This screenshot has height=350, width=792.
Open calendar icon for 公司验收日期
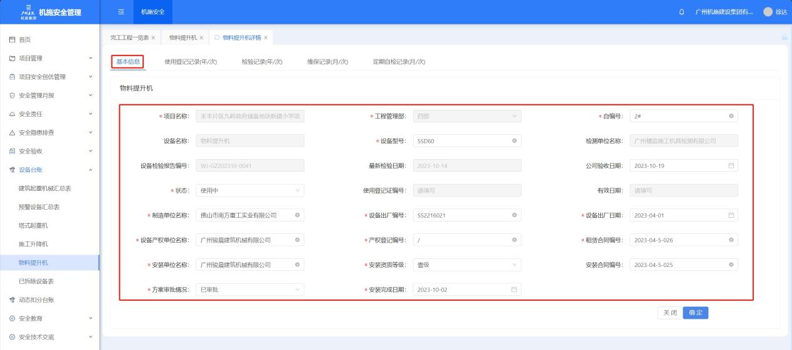tap(731, 166)
